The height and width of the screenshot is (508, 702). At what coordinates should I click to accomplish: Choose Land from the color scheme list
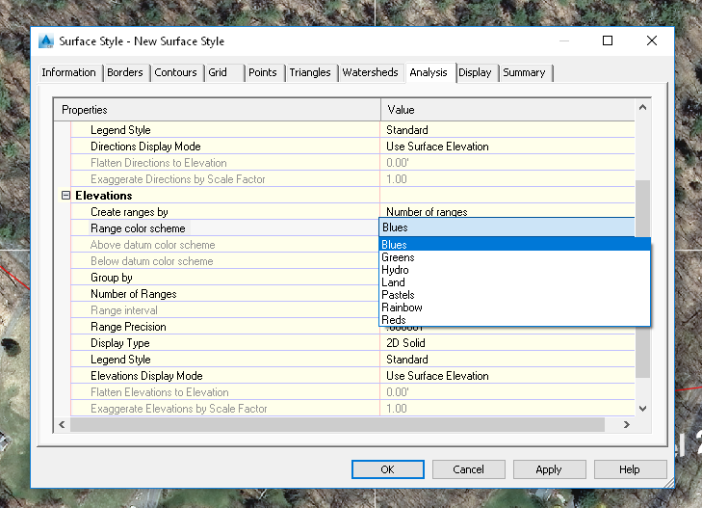click(514, 282)
